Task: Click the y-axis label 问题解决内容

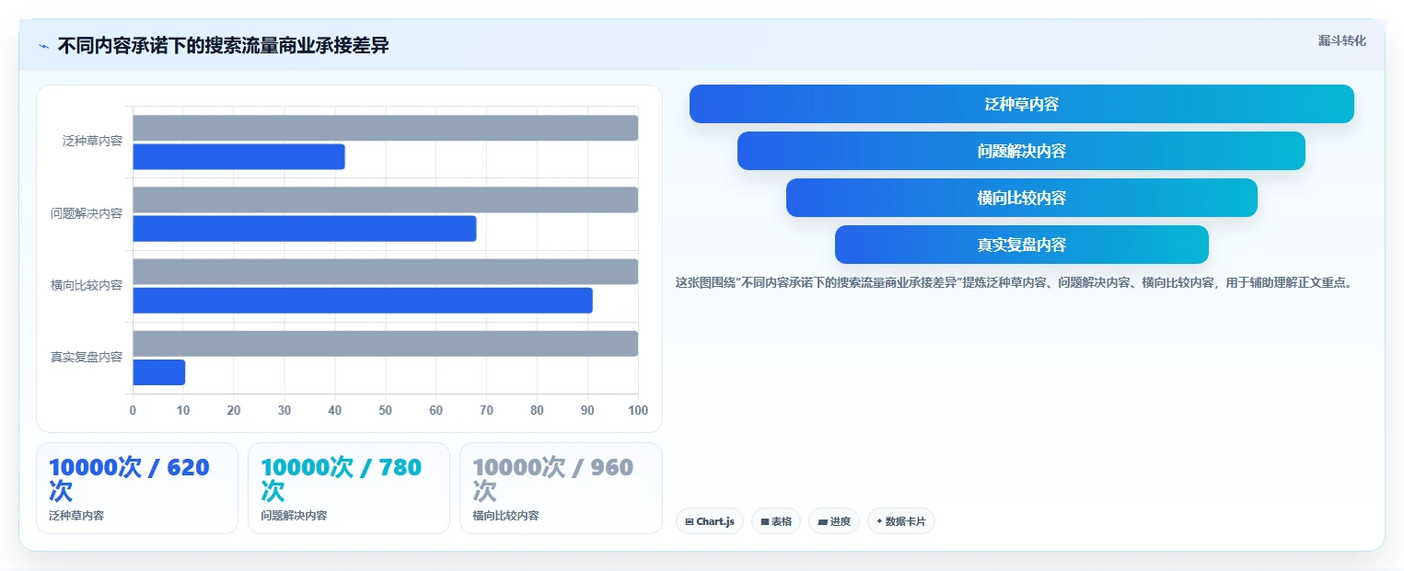Action: point(87,213)
